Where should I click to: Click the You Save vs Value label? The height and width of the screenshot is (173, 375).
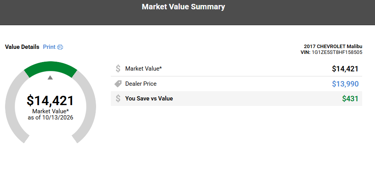point(149,98)
